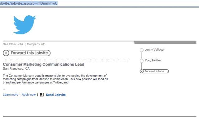Viewport: 199px width, 119px height.
Task: Click the small arrow icon on Forward Jobvite
Action: coord(141,71)
